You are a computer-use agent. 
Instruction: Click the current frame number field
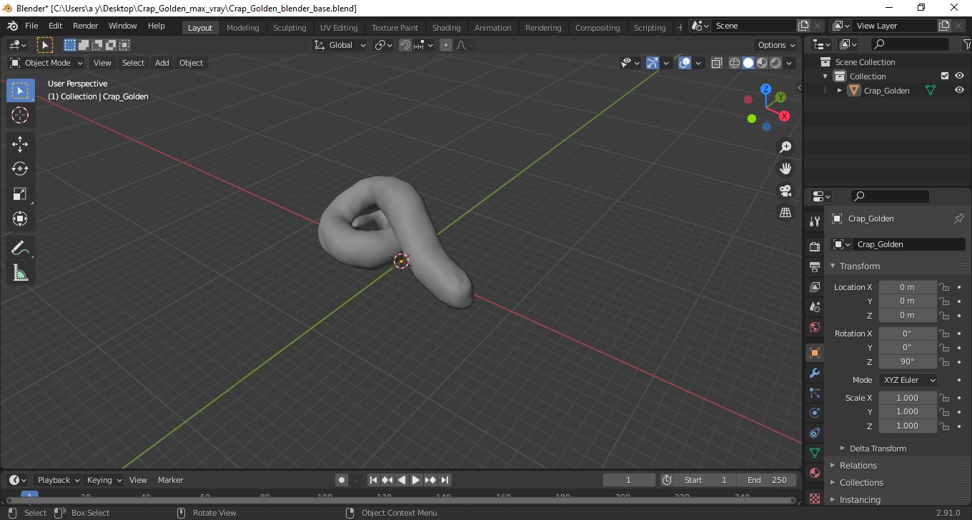click(629, 480)
